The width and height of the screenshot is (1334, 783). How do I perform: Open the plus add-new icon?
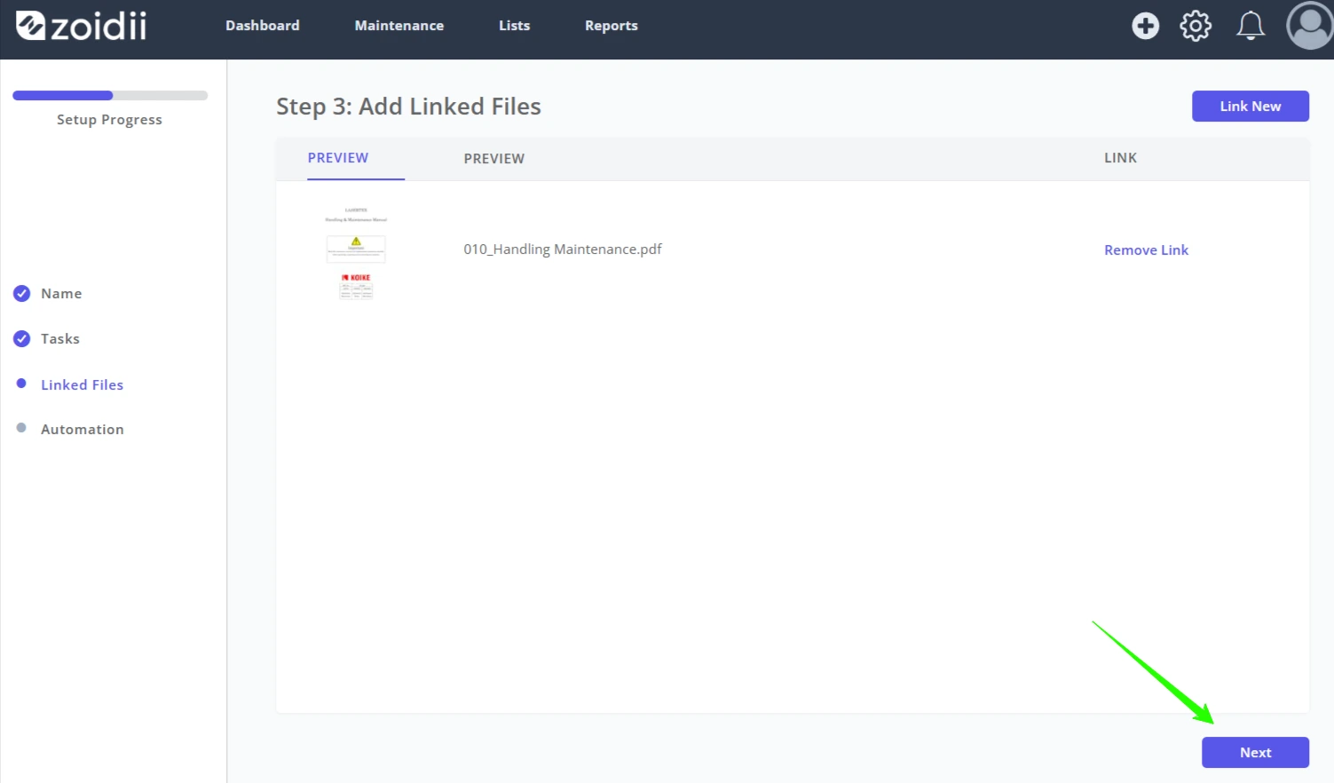(x=1145, y=26)
